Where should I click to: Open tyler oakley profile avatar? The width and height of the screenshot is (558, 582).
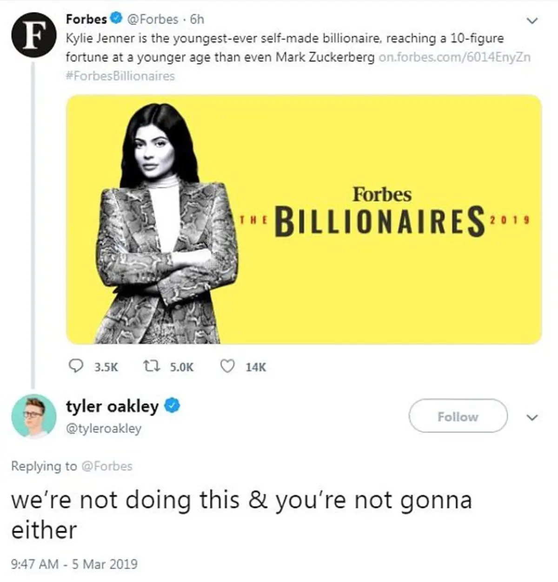(33, 416)
